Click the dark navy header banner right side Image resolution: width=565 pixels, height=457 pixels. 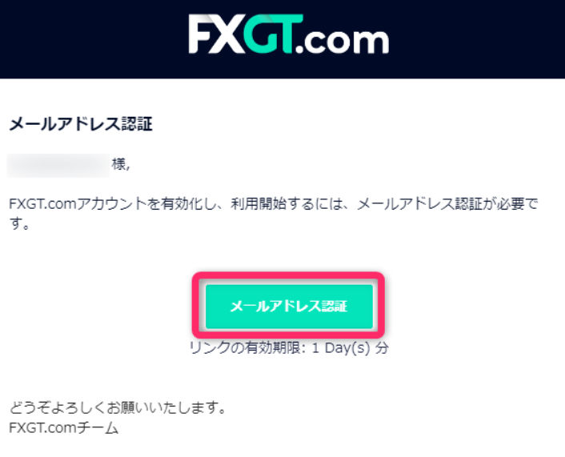tap(475, 39)
